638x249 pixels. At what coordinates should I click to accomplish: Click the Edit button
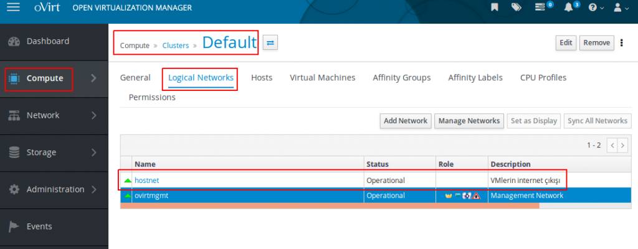(x=566, y=43)
